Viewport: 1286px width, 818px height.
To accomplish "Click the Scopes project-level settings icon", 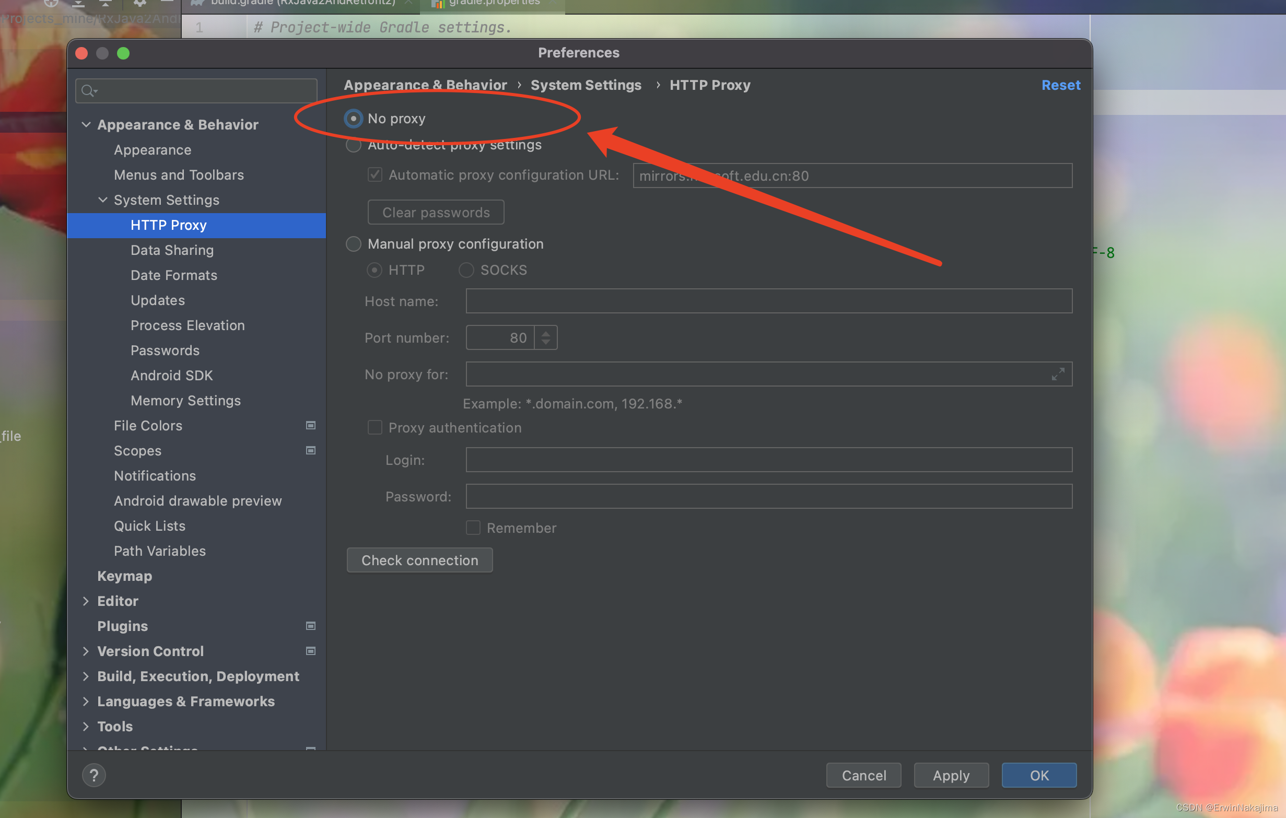I will coord(310,450).
